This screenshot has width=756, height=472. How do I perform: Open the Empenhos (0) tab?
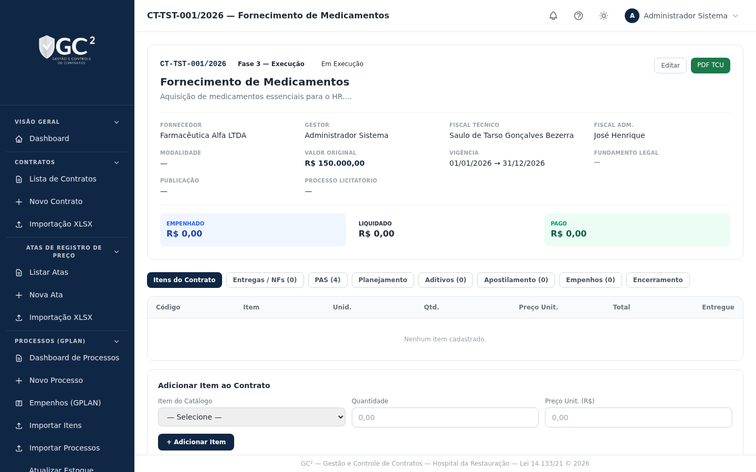click(x=591, y=280)
